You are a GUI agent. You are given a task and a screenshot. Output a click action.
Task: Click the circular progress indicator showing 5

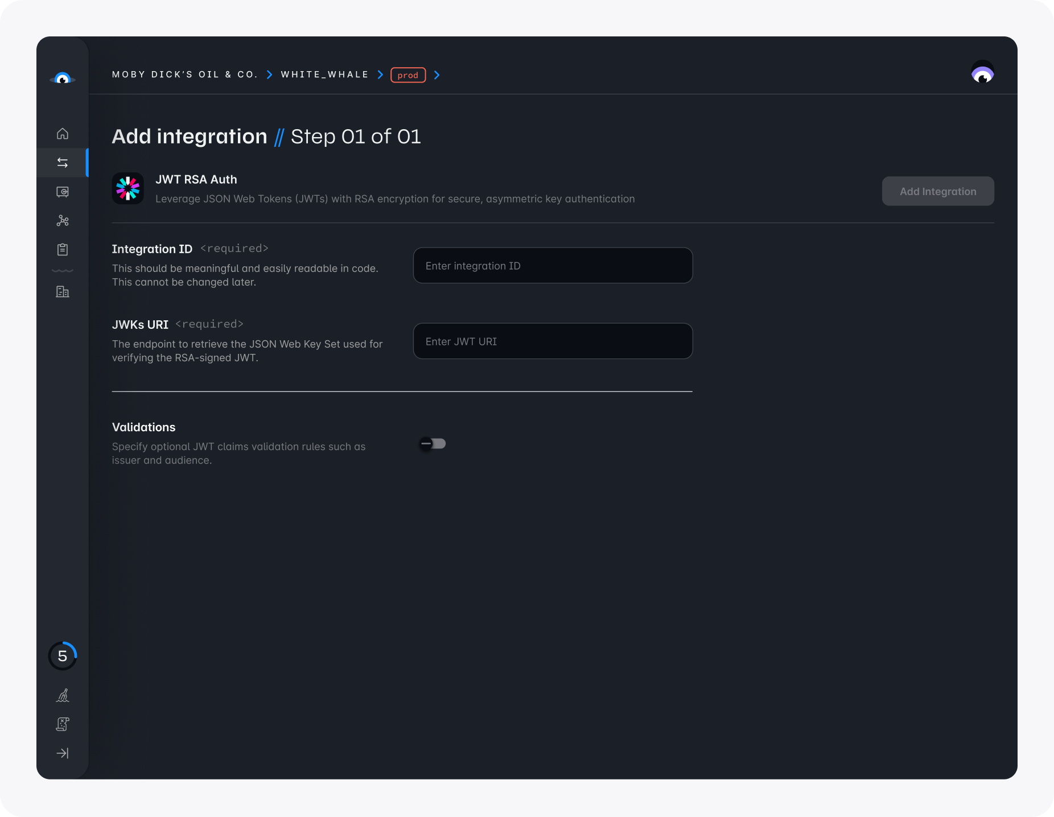pos(63,656)
